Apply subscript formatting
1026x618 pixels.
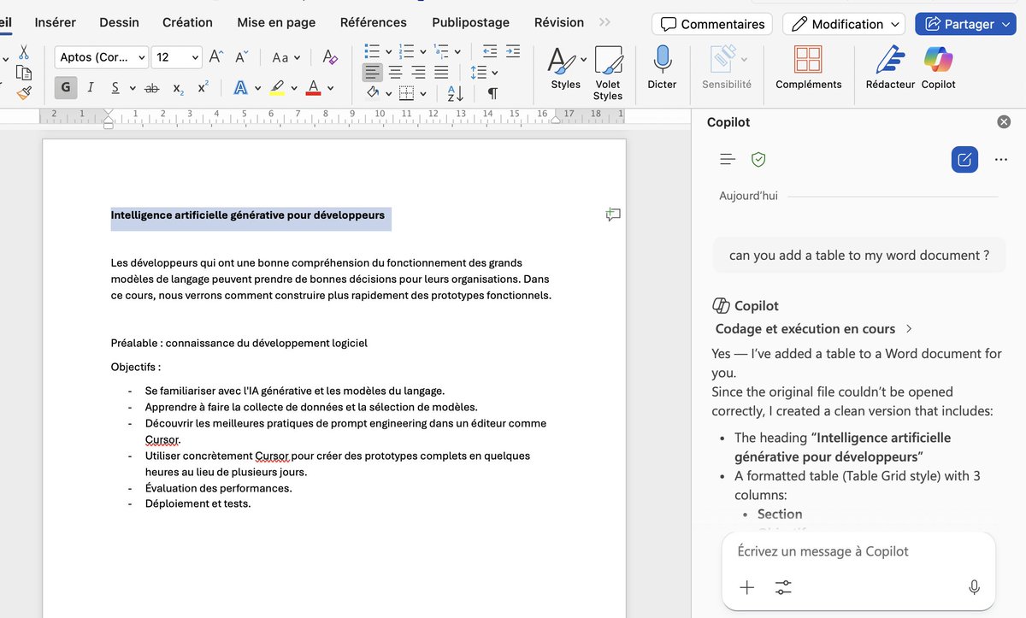(178, 87)
